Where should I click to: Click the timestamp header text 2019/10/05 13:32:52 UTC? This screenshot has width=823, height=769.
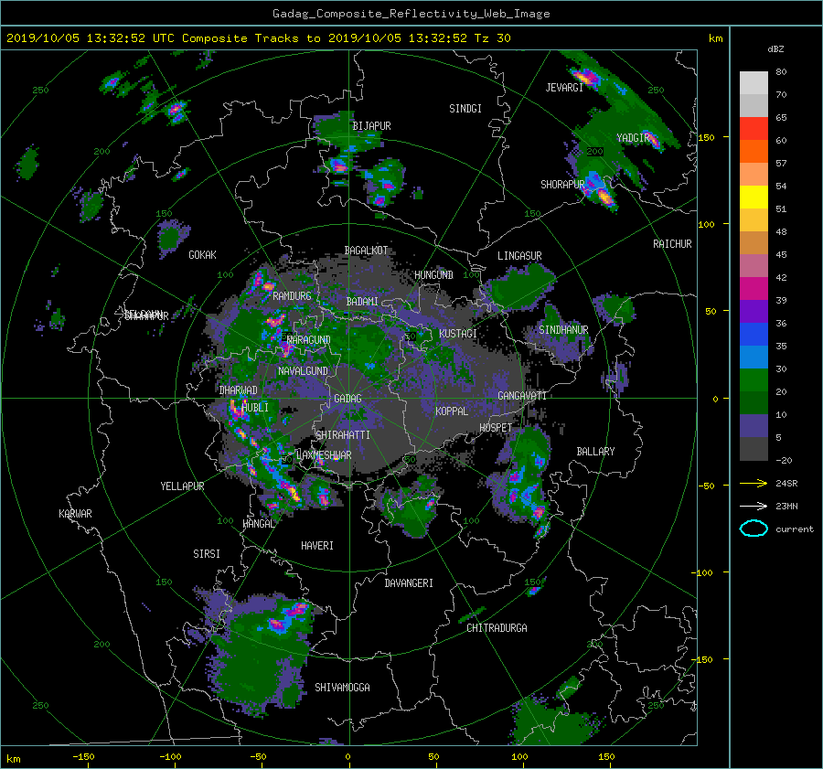pos(91,38)
